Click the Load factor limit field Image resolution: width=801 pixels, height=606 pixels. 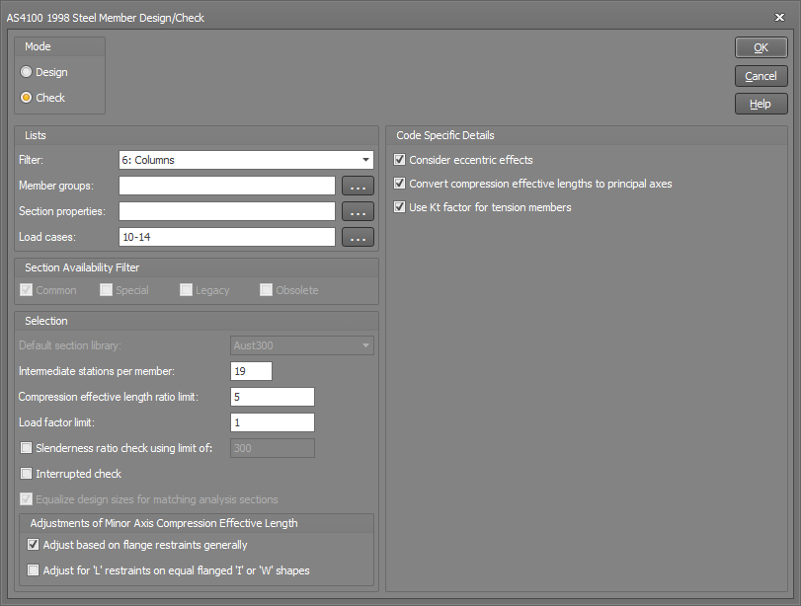[273, 422]
